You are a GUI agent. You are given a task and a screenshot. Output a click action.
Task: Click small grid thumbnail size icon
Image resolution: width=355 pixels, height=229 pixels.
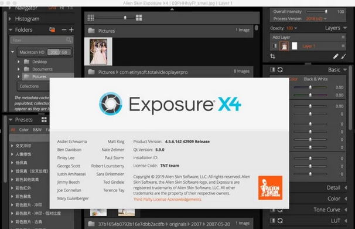click(91, 18)
